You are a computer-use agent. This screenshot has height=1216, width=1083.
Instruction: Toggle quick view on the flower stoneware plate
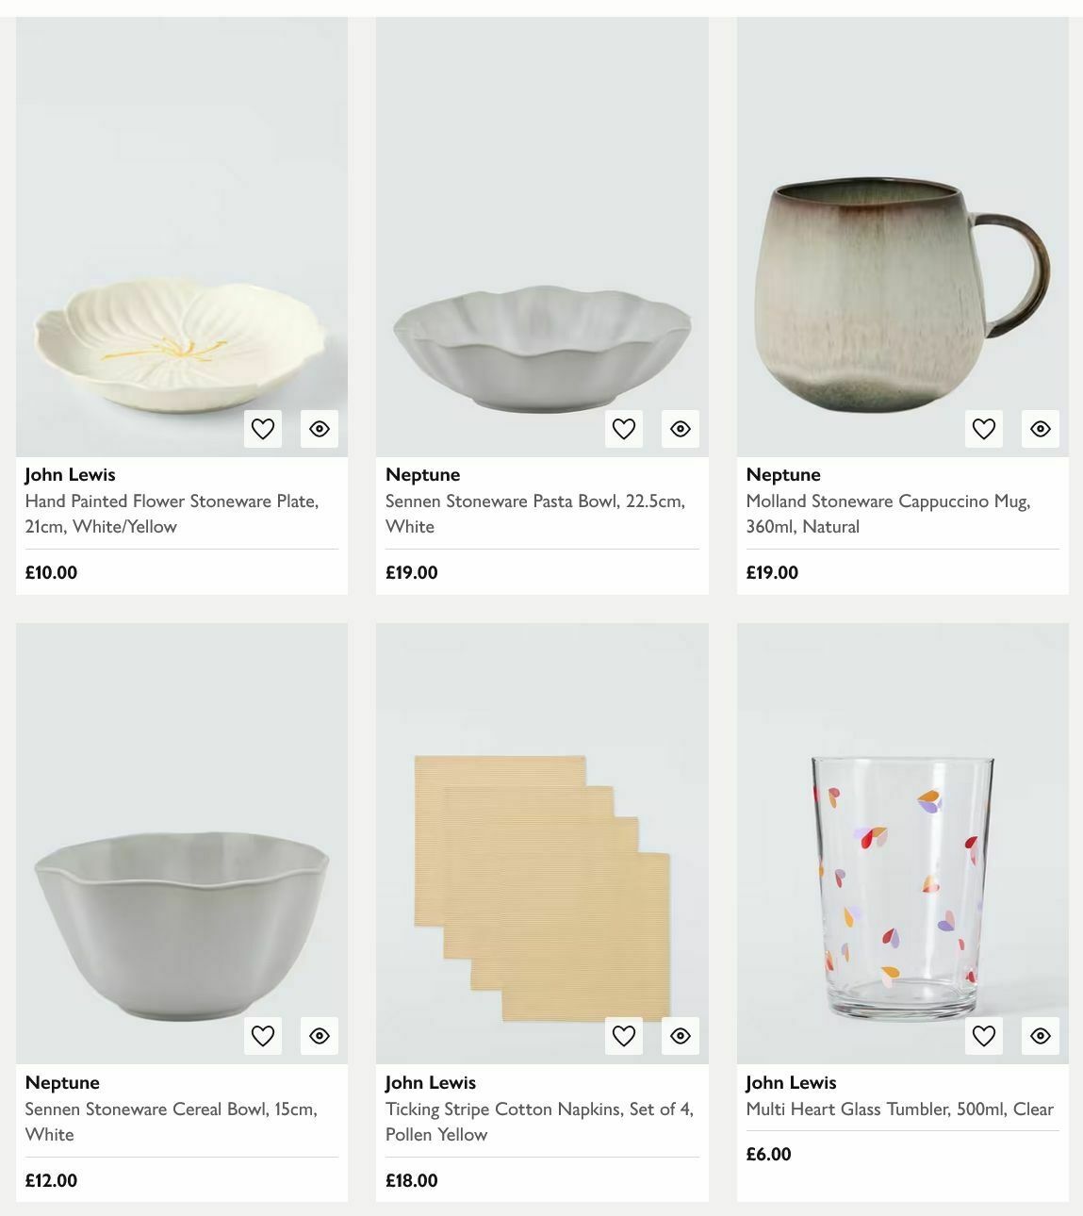click(319, 428)
